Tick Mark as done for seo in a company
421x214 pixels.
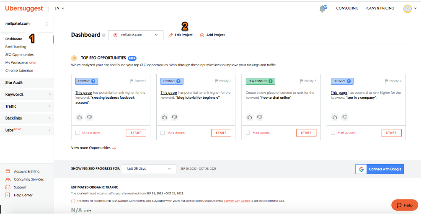(x=333, y=133)
